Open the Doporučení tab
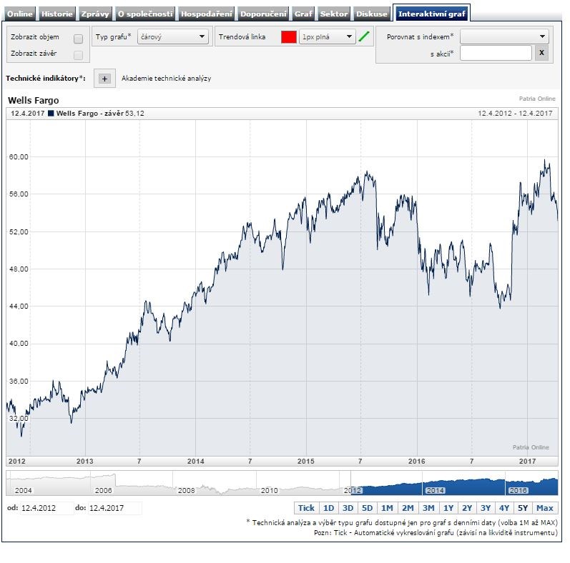This screenshot has width=570, height=563. [263, 14]
